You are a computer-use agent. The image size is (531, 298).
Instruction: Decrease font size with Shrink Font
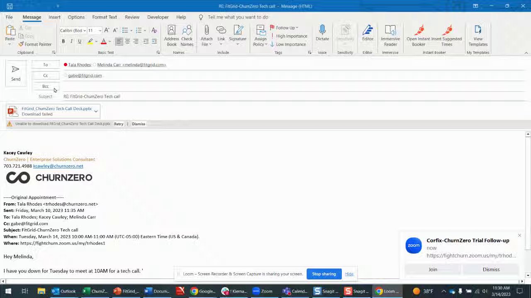pos(114,30)
